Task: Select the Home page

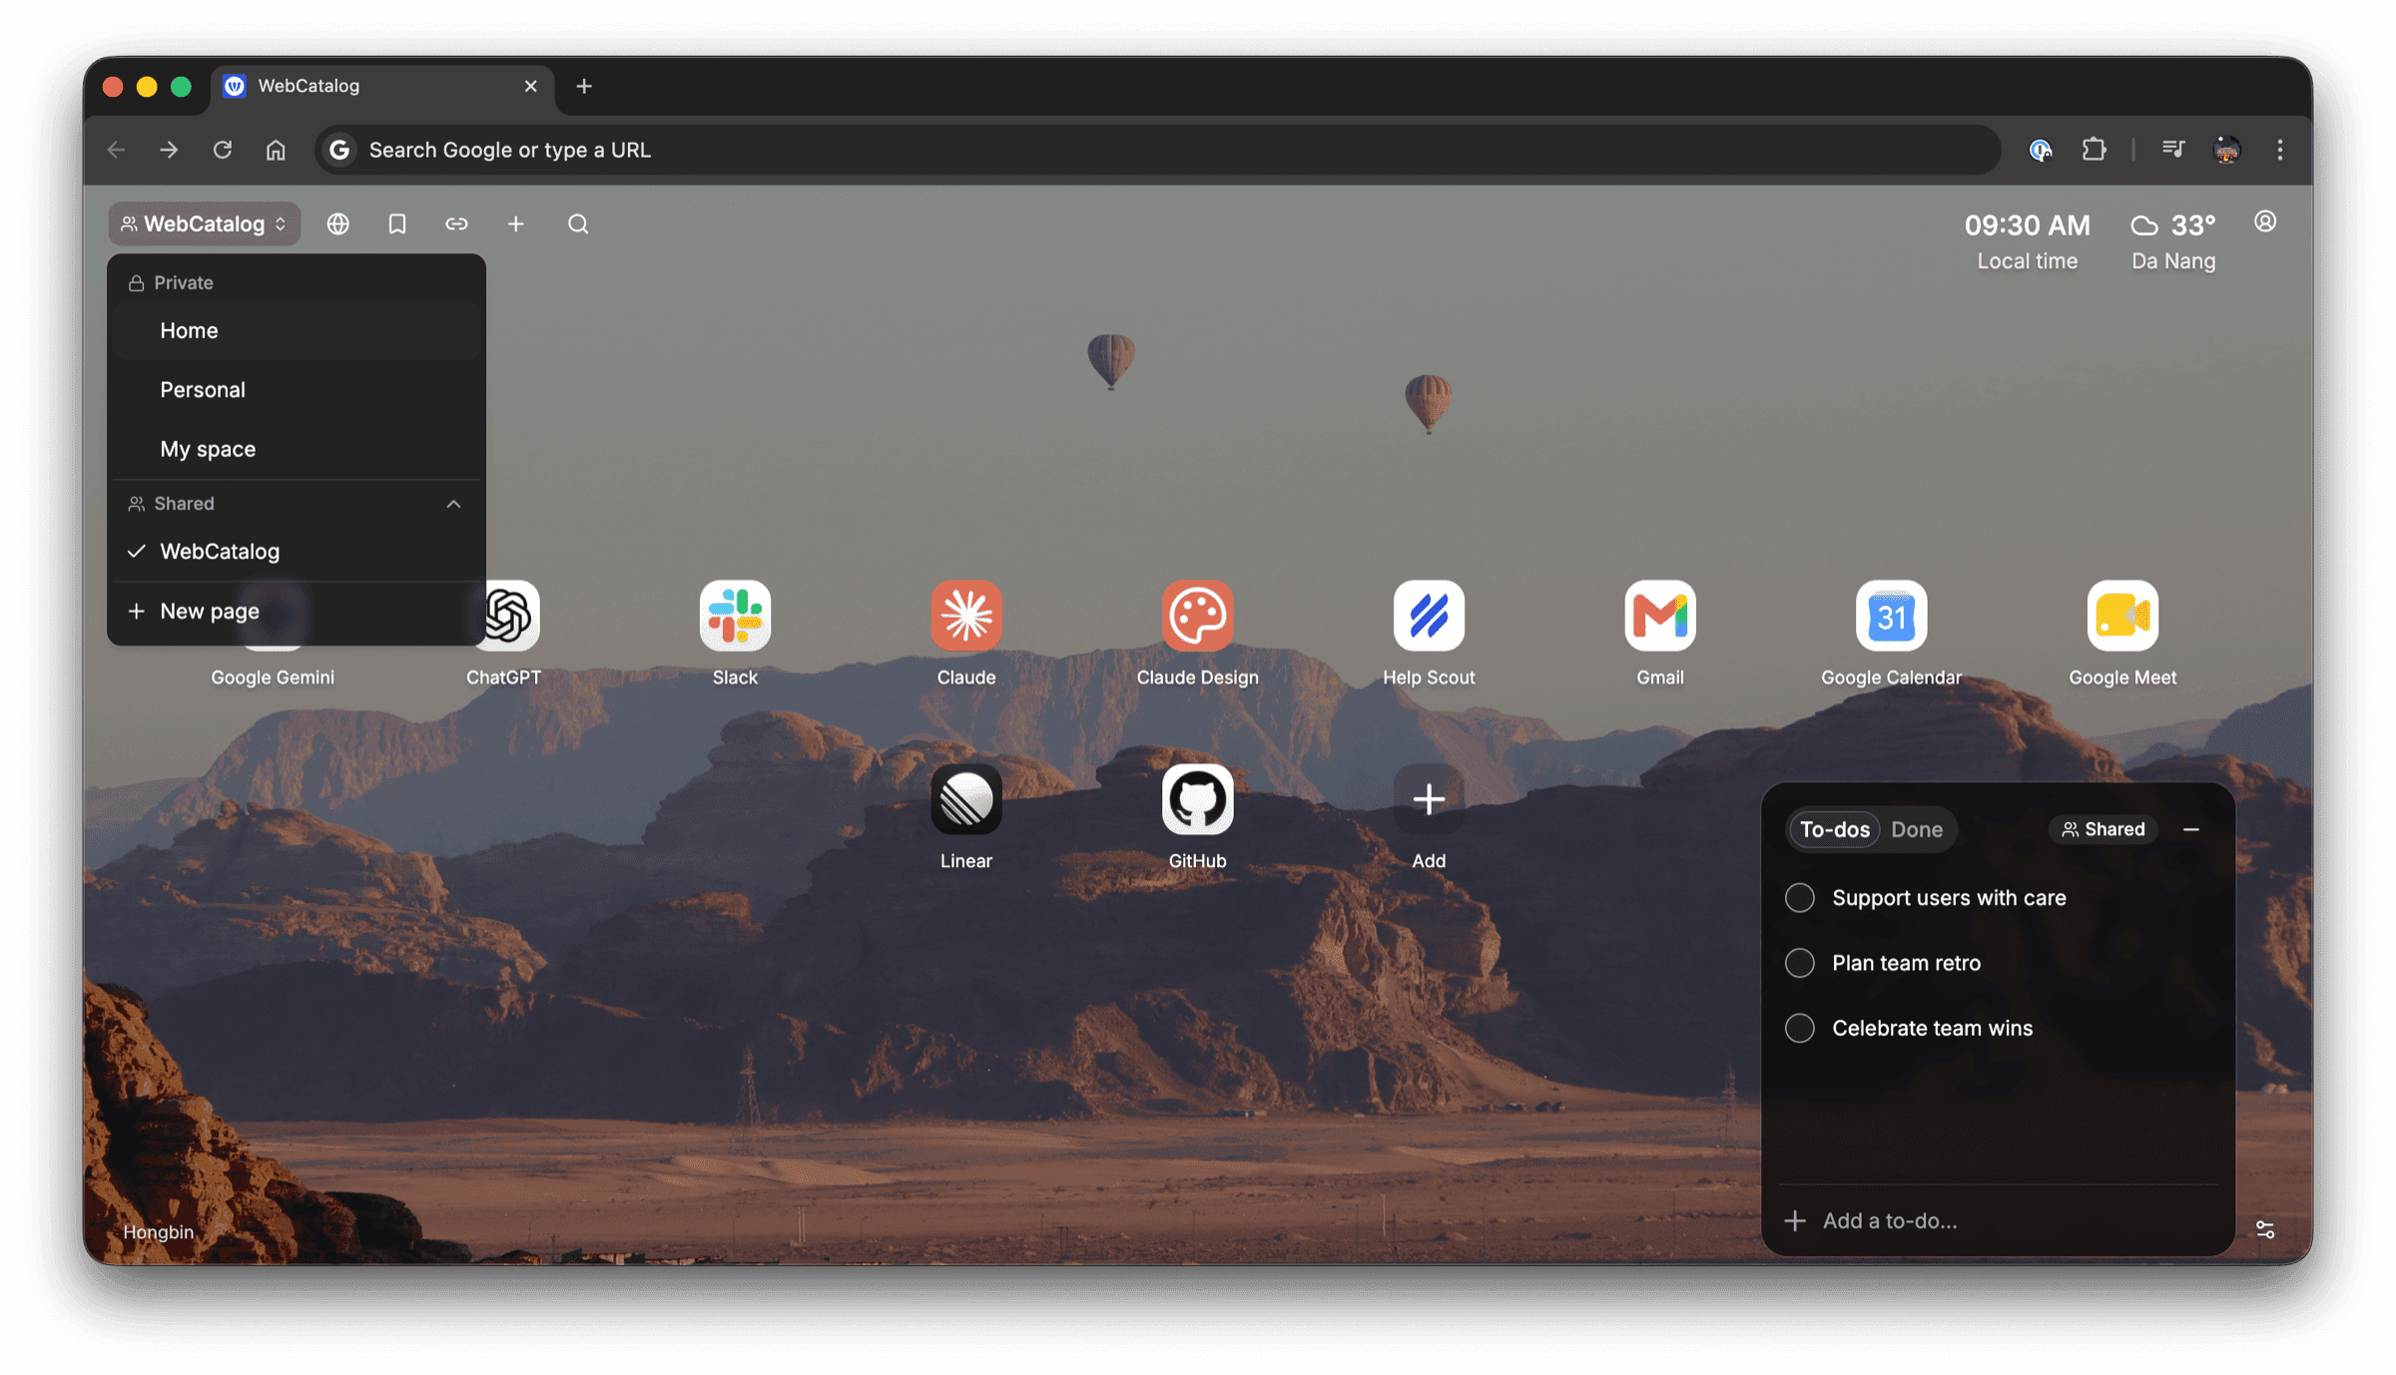Action: (x=296, y=330)
